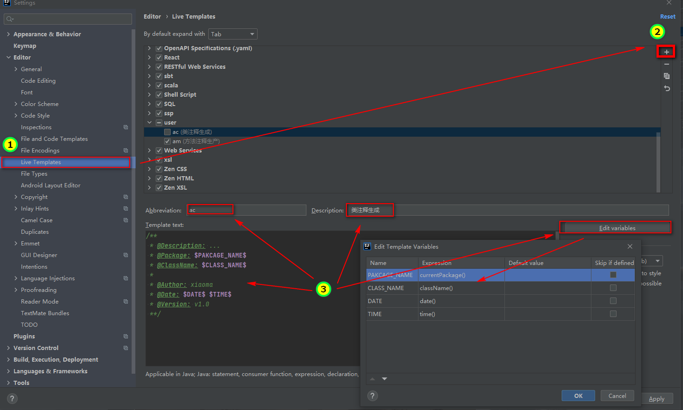Confirm variables with OK button
683x410 pixels.
pos(578,396)
